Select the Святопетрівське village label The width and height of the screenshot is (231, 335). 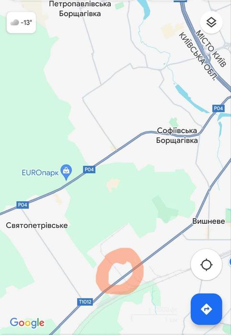click(x=37, y=225)
